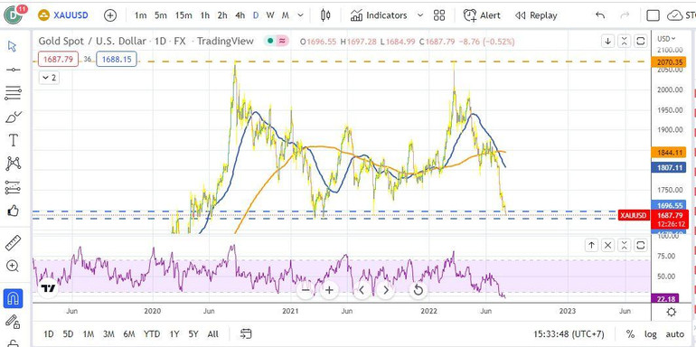Viewport: 696px width, 347px height.
Task: Toggle stay in drawing mode lock
Action: [x=13, y=322]
